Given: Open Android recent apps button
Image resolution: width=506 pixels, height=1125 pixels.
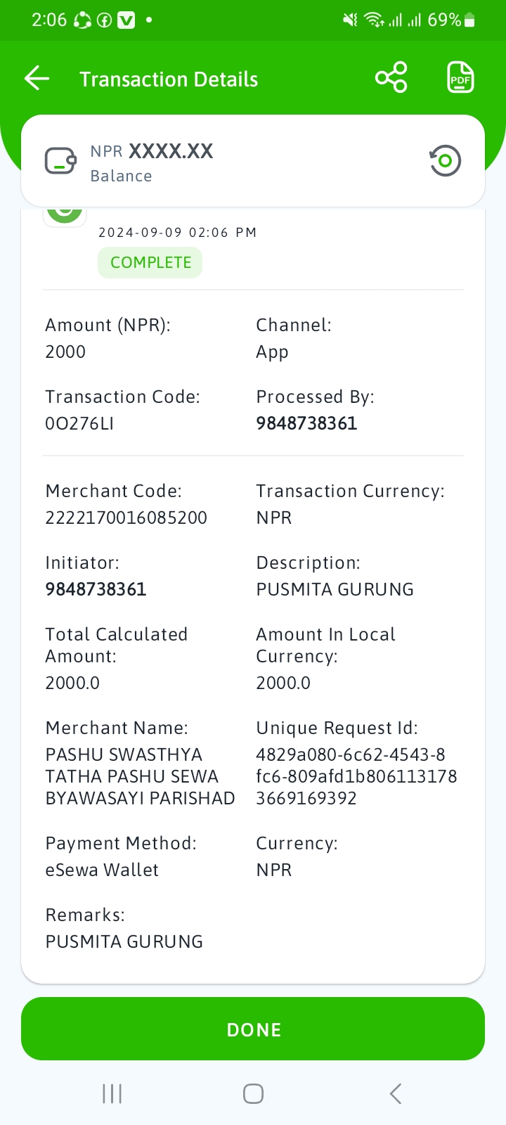Looking at the screenshot, I should click(x=112, y=1093).
